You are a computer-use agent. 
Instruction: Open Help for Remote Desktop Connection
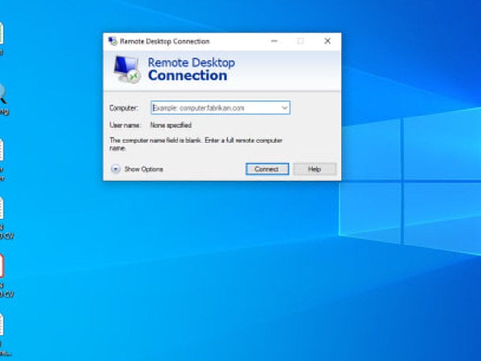(x=315, y=169)
